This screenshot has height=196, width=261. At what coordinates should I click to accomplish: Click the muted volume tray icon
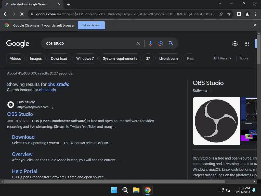pyautogui.click(x=228, y=190)
